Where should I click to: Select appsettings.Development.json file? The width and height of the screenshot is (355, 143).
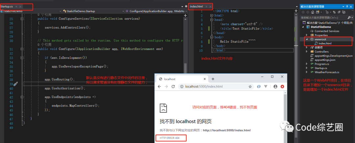pyautogui.click(x=333, y=56)
